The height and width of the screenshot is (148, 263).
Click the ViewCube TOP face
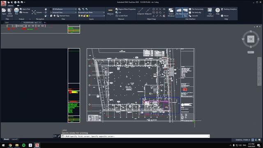point(251,39)
